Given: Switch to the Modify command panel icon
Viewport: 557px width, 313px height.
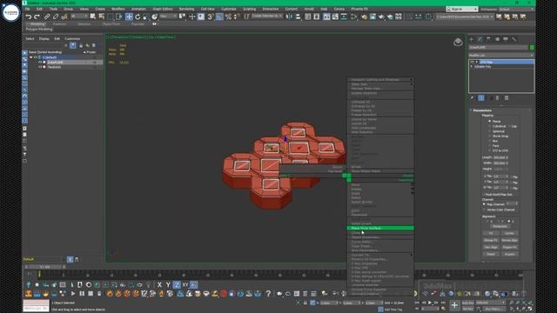Looking at the screenshot, I should click(480, 39).
